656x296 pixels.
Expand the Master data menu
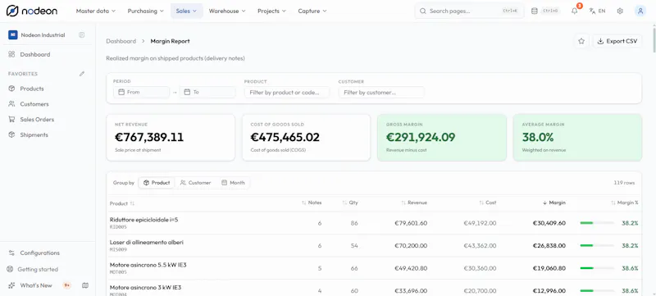[x=96, y=11]
